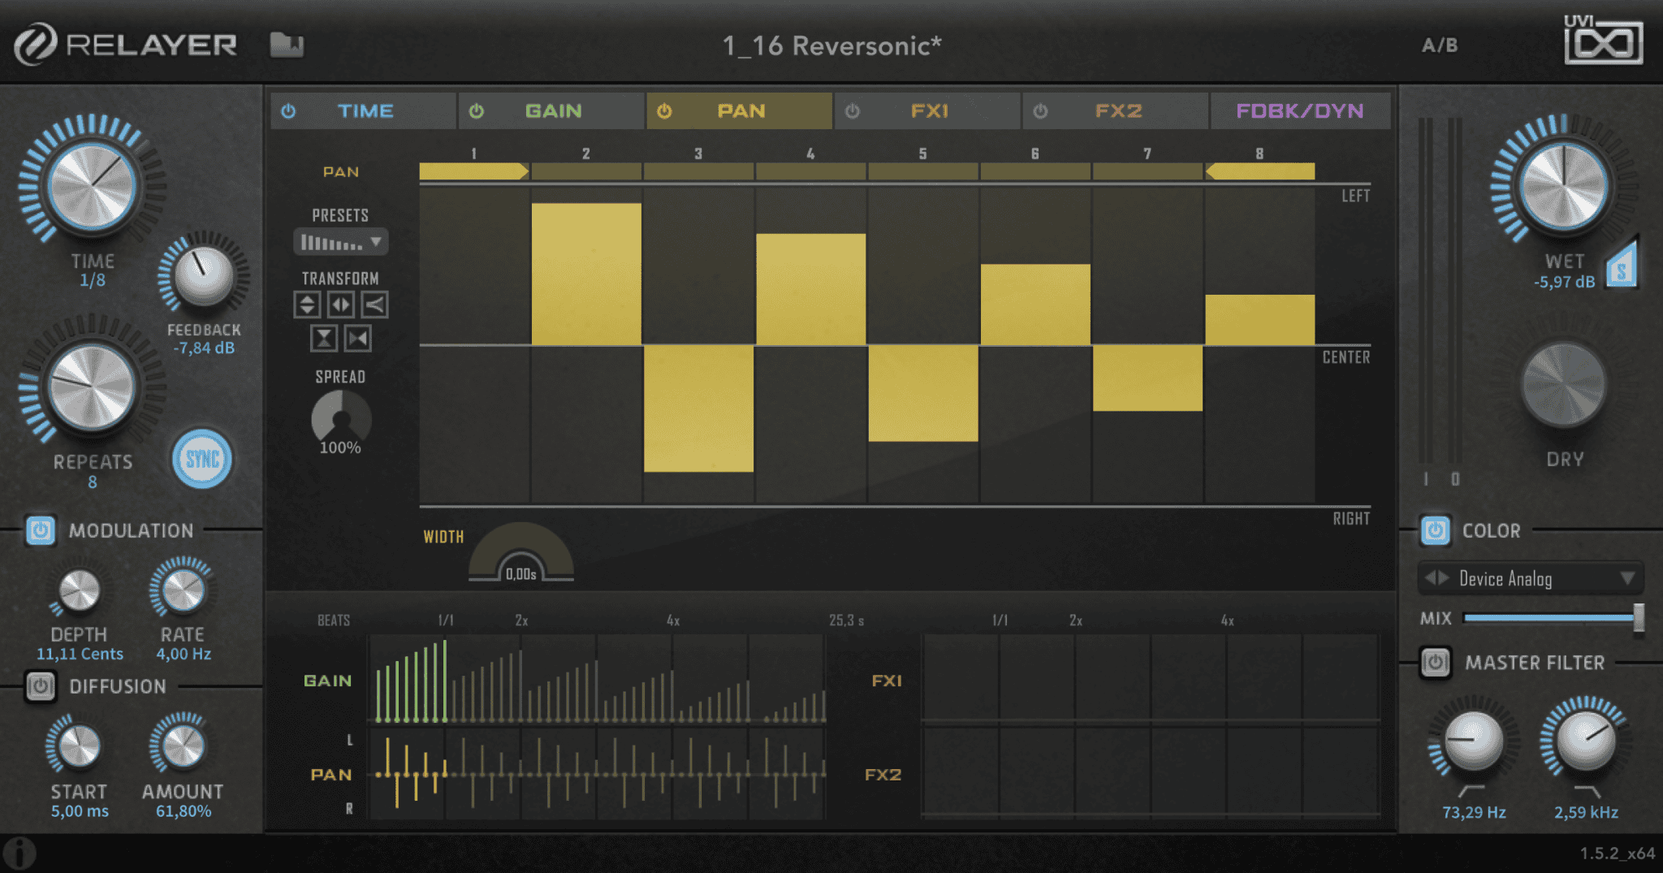The height and width of the screenshot is (873, 1663).
Task: Enable the Diffusion section
Action: click(x=39, y=687)
